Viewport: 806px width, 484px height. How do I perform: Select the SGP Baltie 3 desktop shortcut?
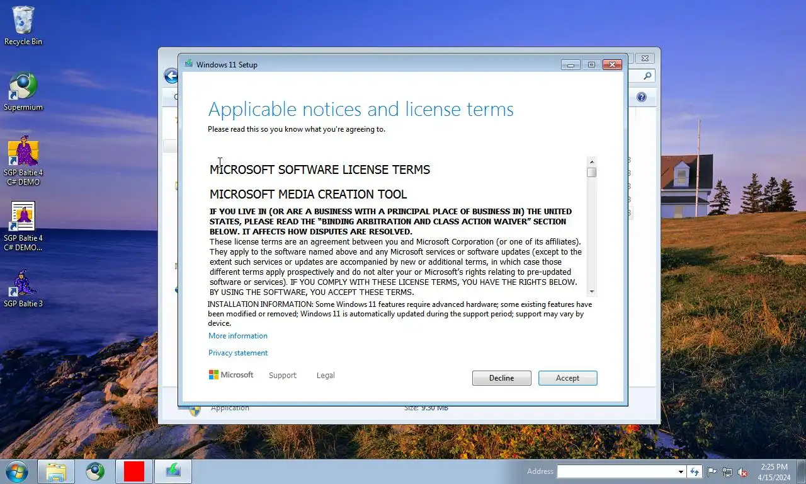(23, 289)
